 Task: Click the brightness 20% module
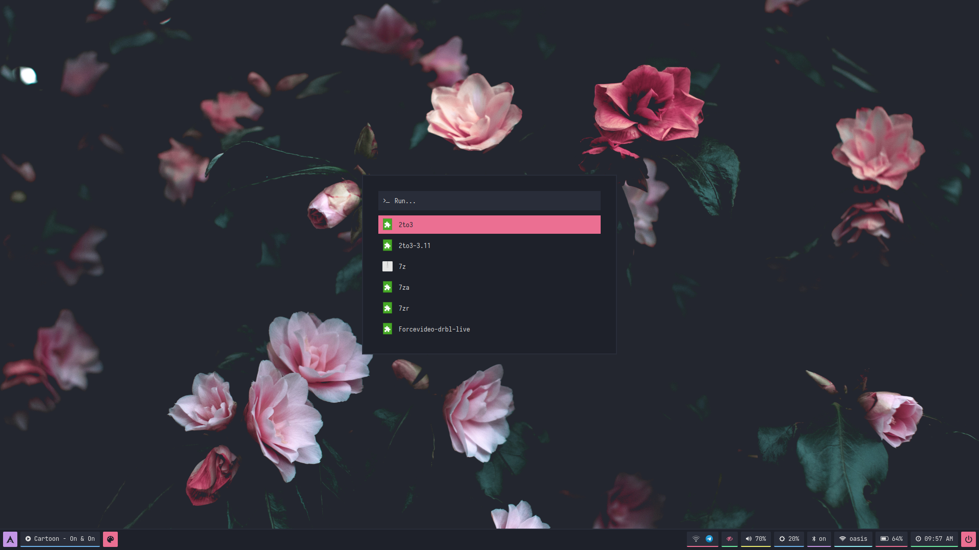(789, 539)
